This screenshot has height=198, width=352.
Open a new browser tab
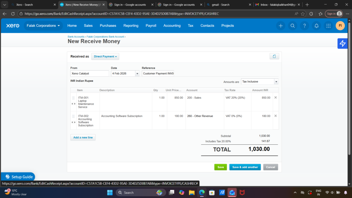tap(307, 4)
